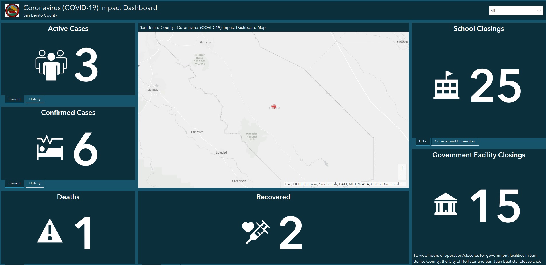This screenshot has height=265, width=546.
Task: Click the Active Cases people icon
Action: click(x=51, y=65)
